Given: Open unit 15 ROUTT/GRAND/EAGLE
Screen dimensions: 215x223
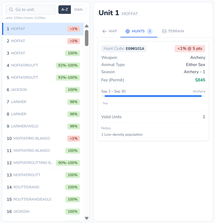Looking at the screenshot, I should point(43,199).
